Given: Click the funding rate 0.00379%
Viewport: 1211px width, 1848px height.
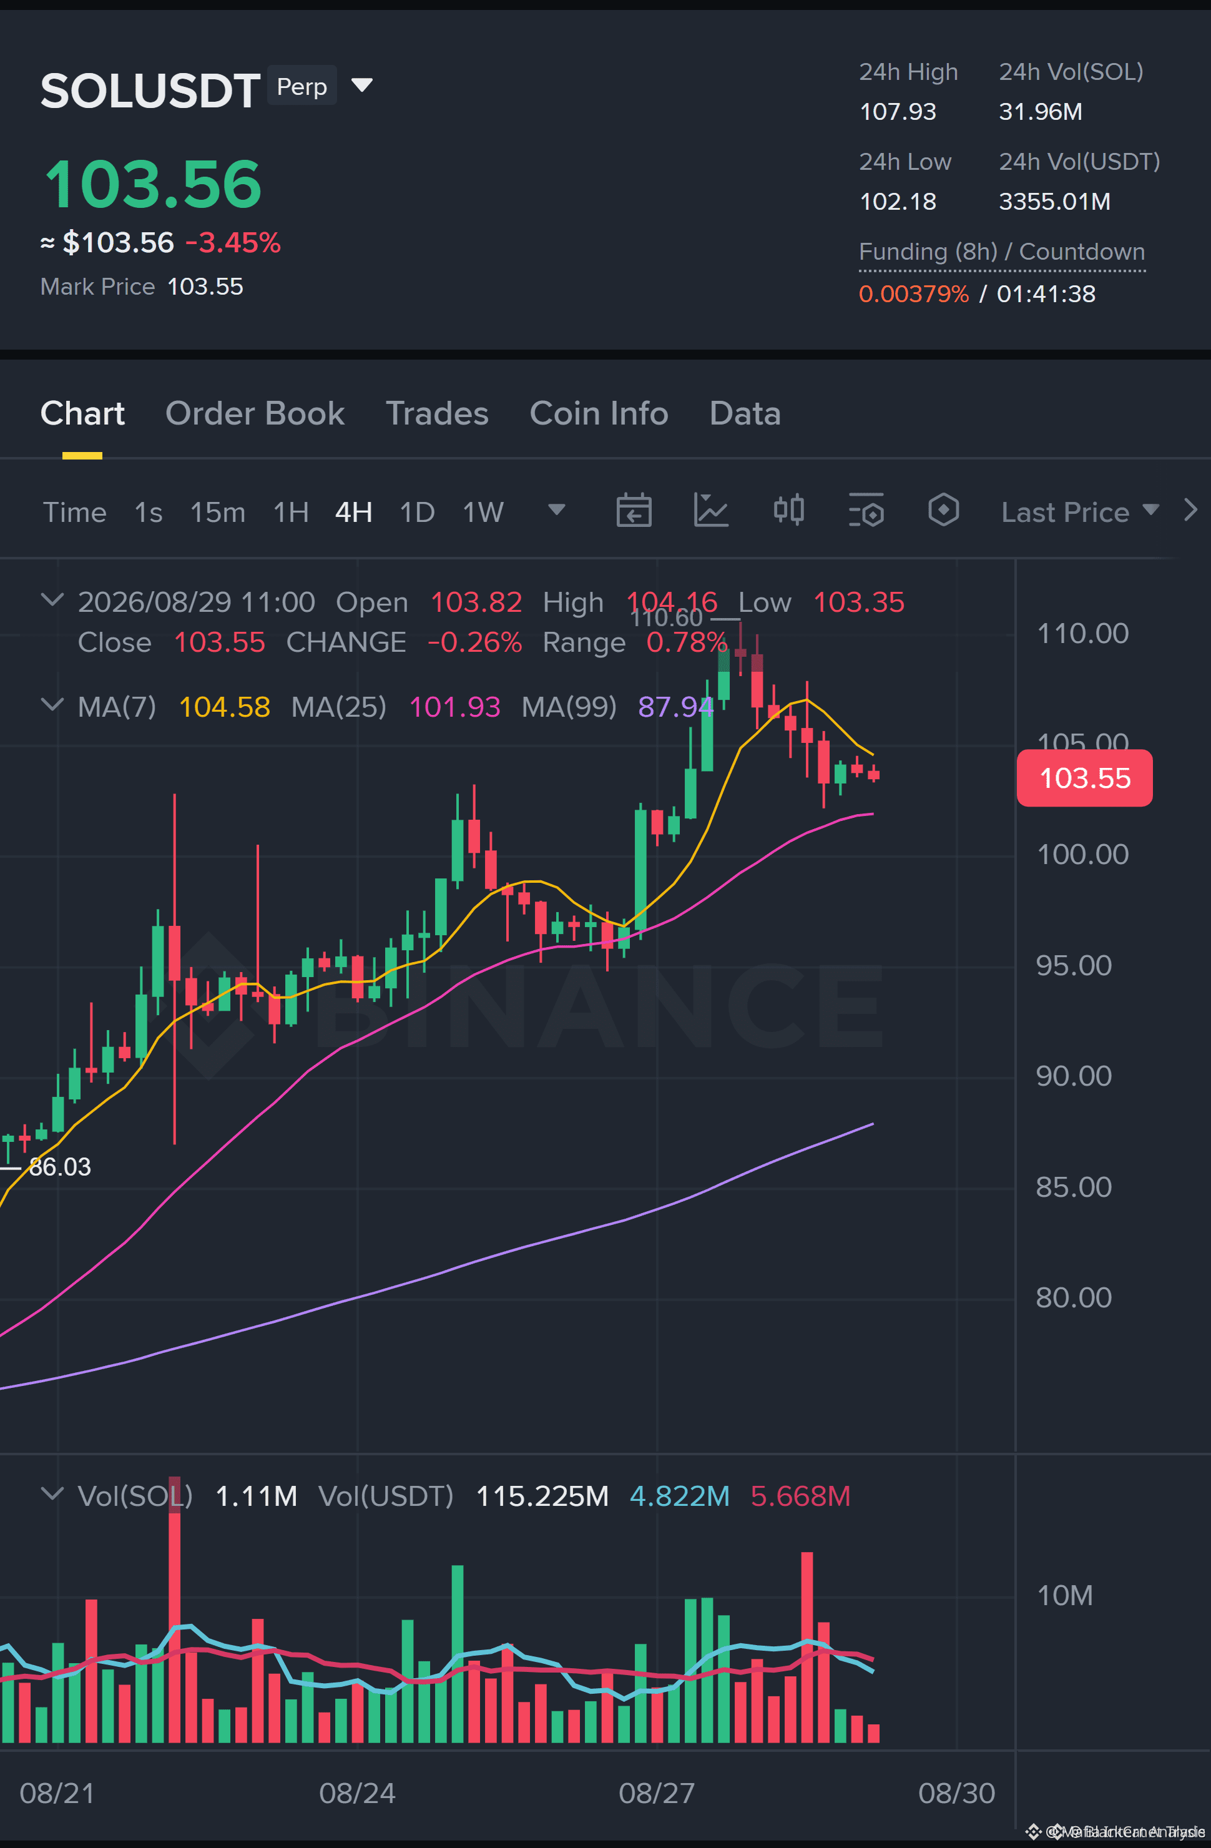Looking at the screenshot, I should click(914, 294).
